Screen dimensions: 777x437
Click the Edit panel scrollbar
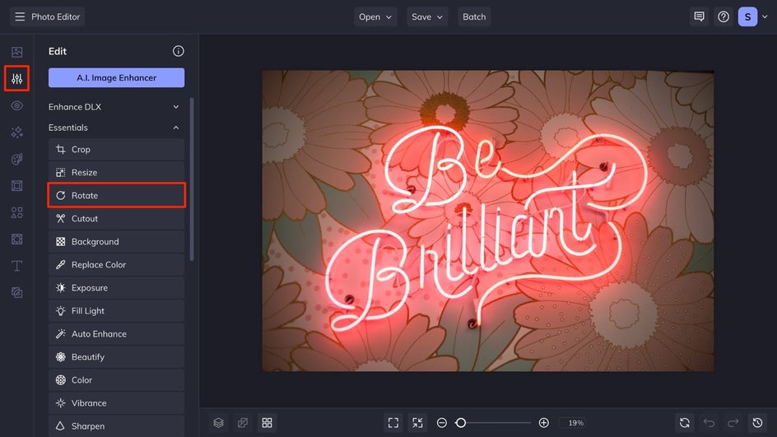point(192,179)
